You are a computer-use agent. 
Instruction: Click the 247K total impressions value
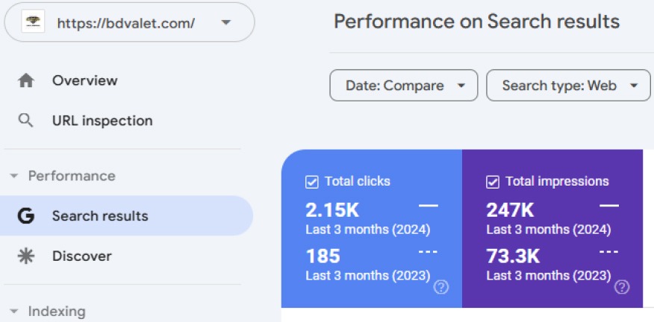click(x=510, y=210)
